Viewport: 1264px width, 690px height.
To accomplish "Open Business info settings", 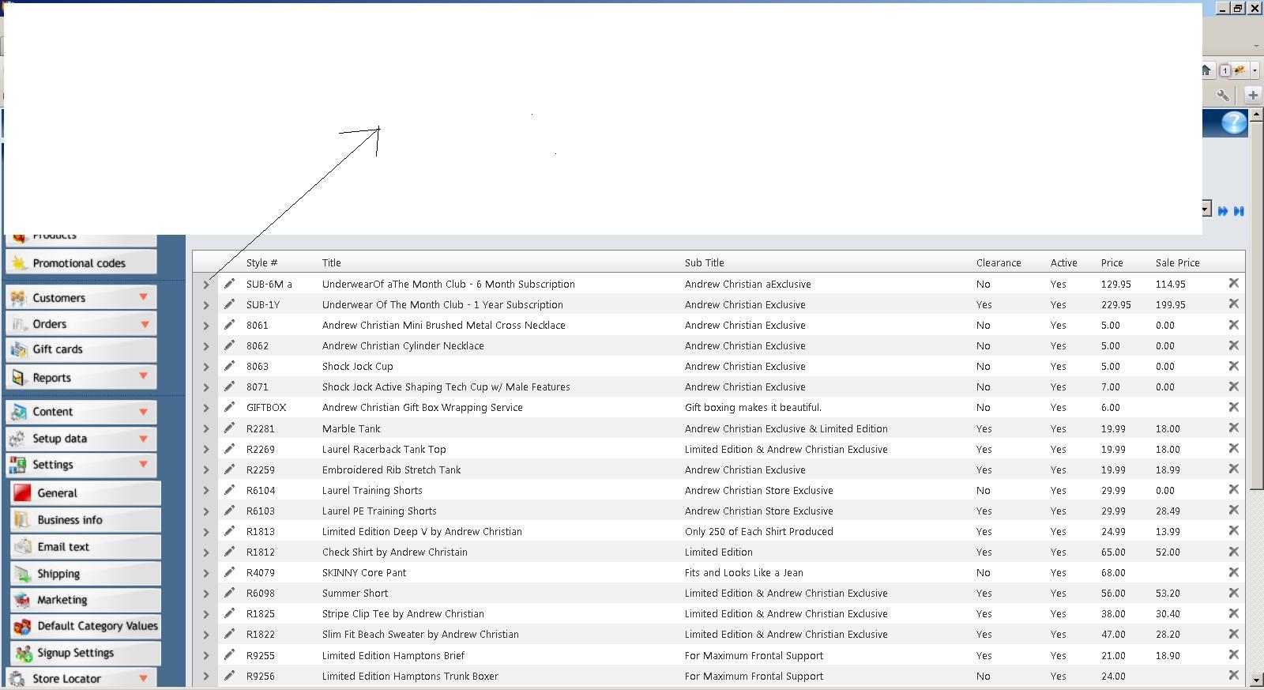I will tap(86, 520).
